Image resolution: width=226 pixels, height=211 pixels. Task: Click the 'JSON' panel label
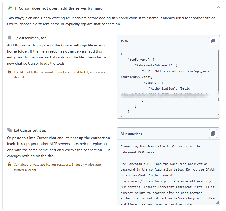[124, 41]
